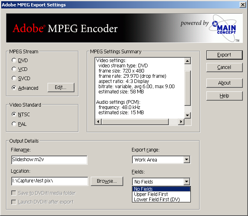Expand the Export range dropdown arrow
248x216 pixels.
click(x=187, y=159)
